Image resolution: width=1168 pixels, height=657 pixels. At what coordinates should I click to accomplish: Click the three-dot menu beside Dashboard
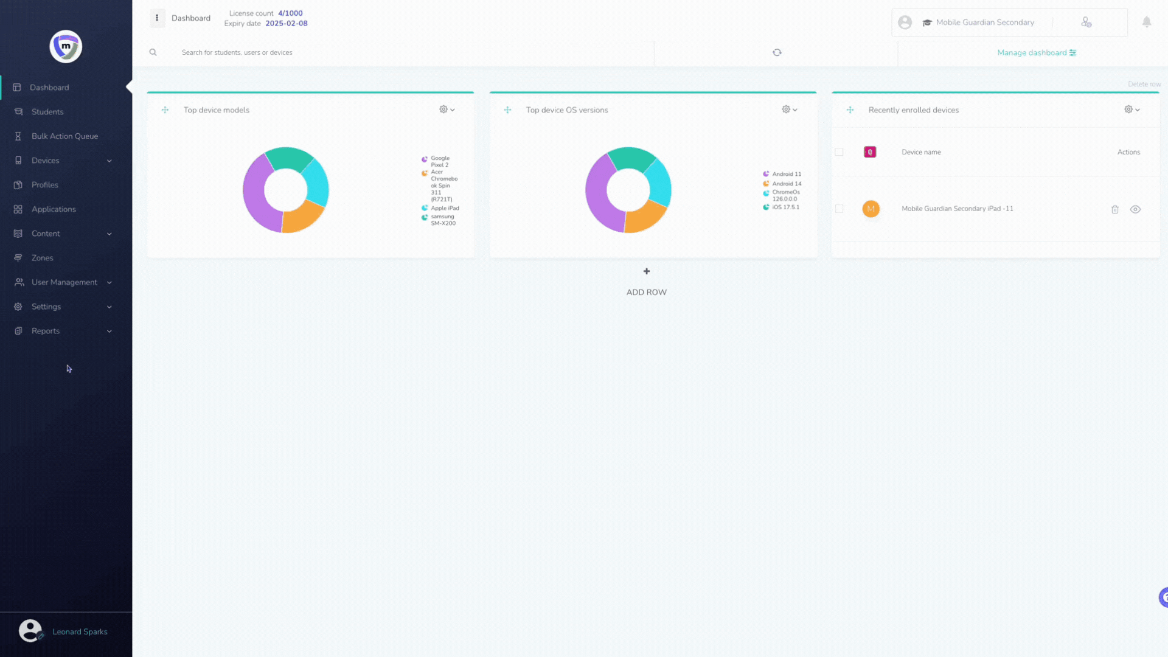pyautogui.click(x=157, y=18)
